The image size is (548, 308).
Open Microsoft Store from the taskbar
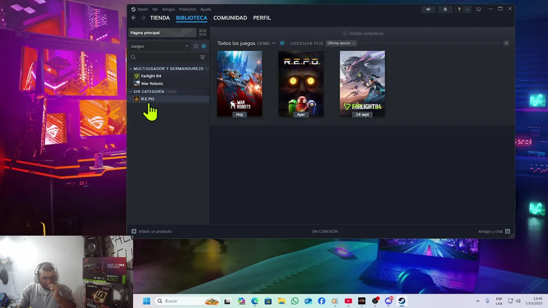click(x=268, y=301)
